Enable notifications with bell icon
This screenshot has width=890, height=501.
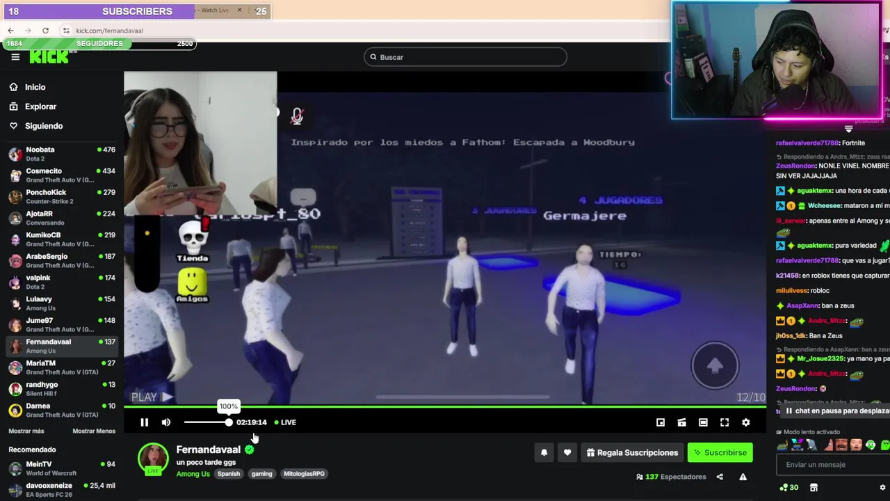point(544,453)
